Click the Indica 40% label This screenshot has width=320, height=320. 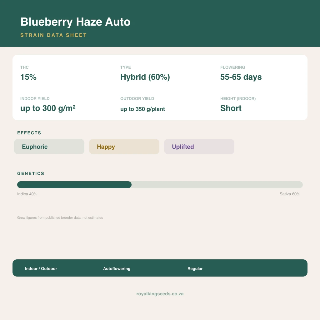27,194
